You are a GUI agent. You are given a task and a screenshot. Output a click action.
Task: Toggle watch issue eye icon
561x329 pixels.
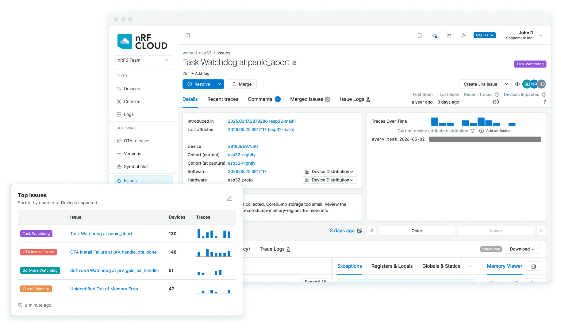point(517,84)
